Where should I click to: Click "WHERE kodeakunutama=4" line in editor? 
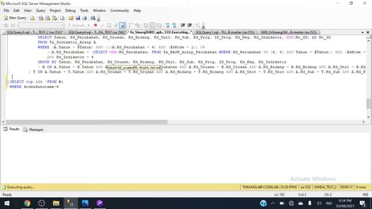point(34,87)
